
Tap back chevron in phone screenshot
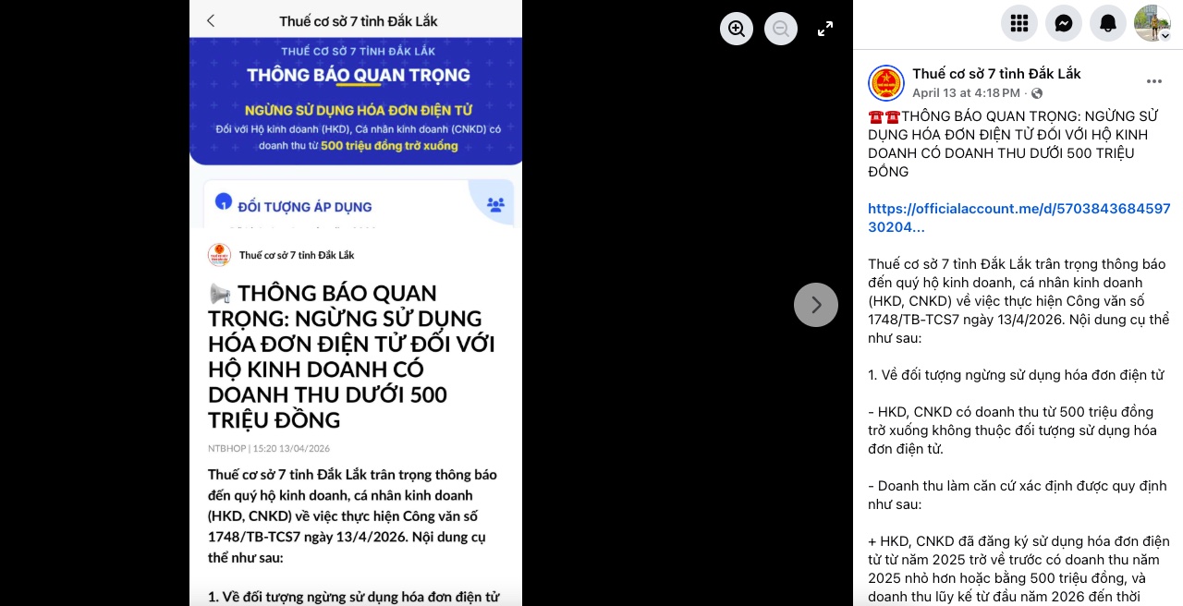tap(211, 20)
